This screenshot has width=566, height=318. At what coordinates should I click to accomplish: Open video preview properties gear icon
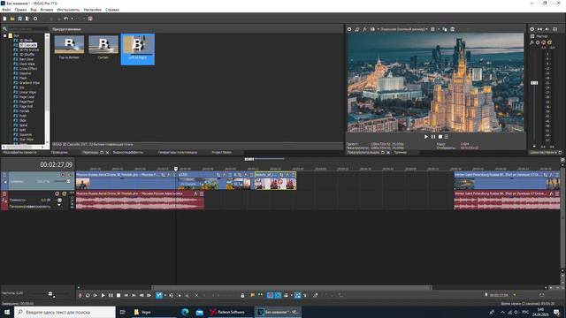[349, 29]
